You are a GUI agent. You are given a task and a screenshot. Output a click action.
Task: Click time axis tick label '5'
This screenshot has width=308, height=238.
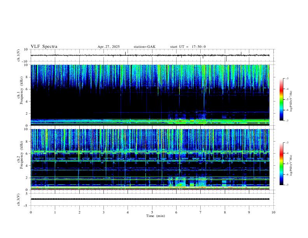pyautogui.click(x=152, y=212)
